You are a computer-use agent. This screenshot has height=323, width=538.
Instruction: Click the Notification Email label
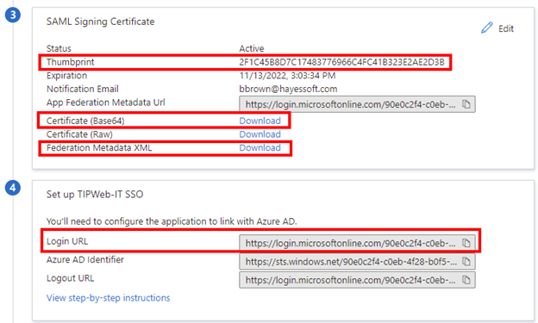point(83,90)
